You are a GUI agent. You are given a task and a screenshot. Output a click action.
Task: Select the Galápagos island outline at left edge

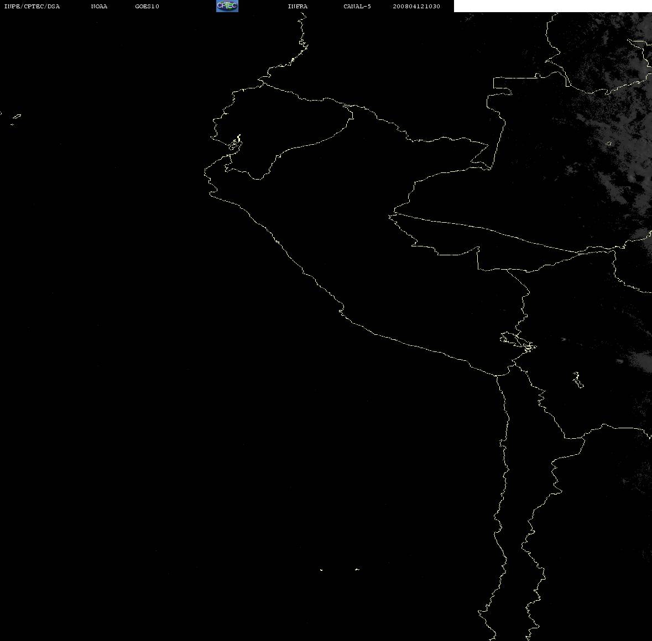click(x=16, y=117)
